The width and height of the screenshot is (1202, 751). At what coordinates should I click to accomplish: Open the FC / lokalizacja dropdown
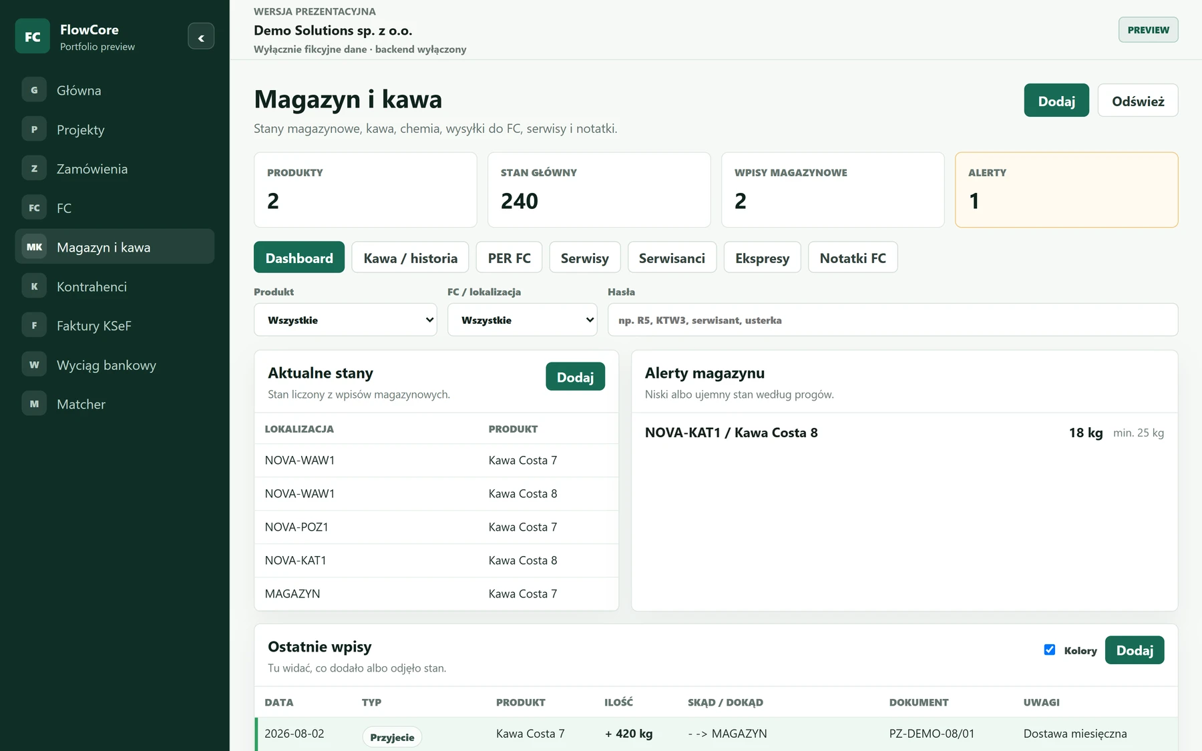click(x=522, y=320)
